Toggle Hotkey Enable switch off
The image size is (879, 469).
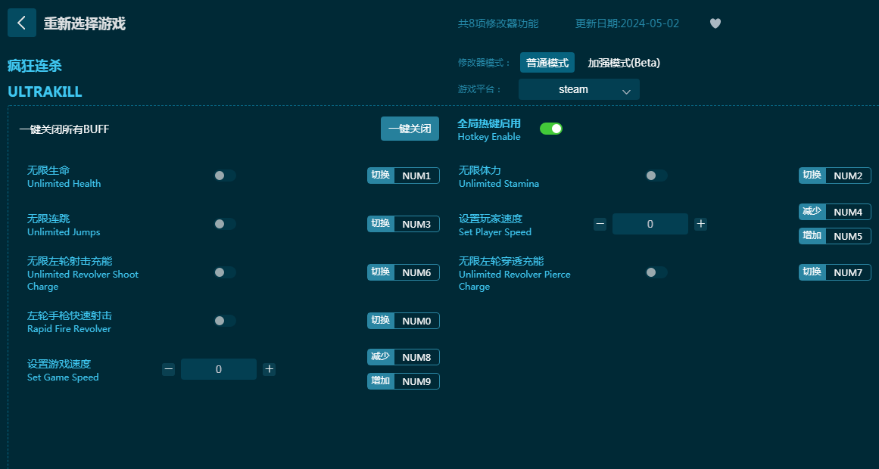551,129
